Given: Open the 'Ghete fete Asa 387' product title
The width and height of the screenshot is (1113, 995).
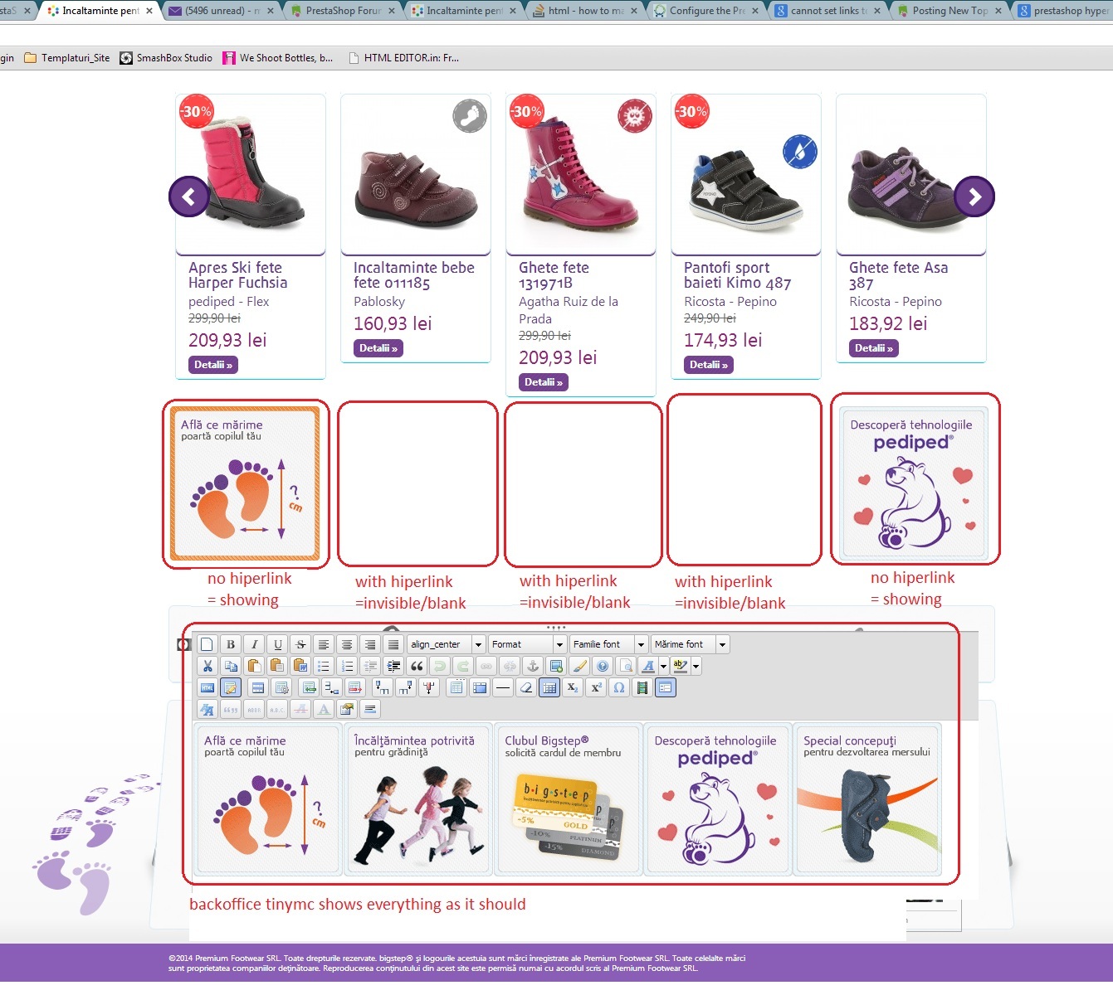Looking at the screenshot, I should click(x=898, y=275).
